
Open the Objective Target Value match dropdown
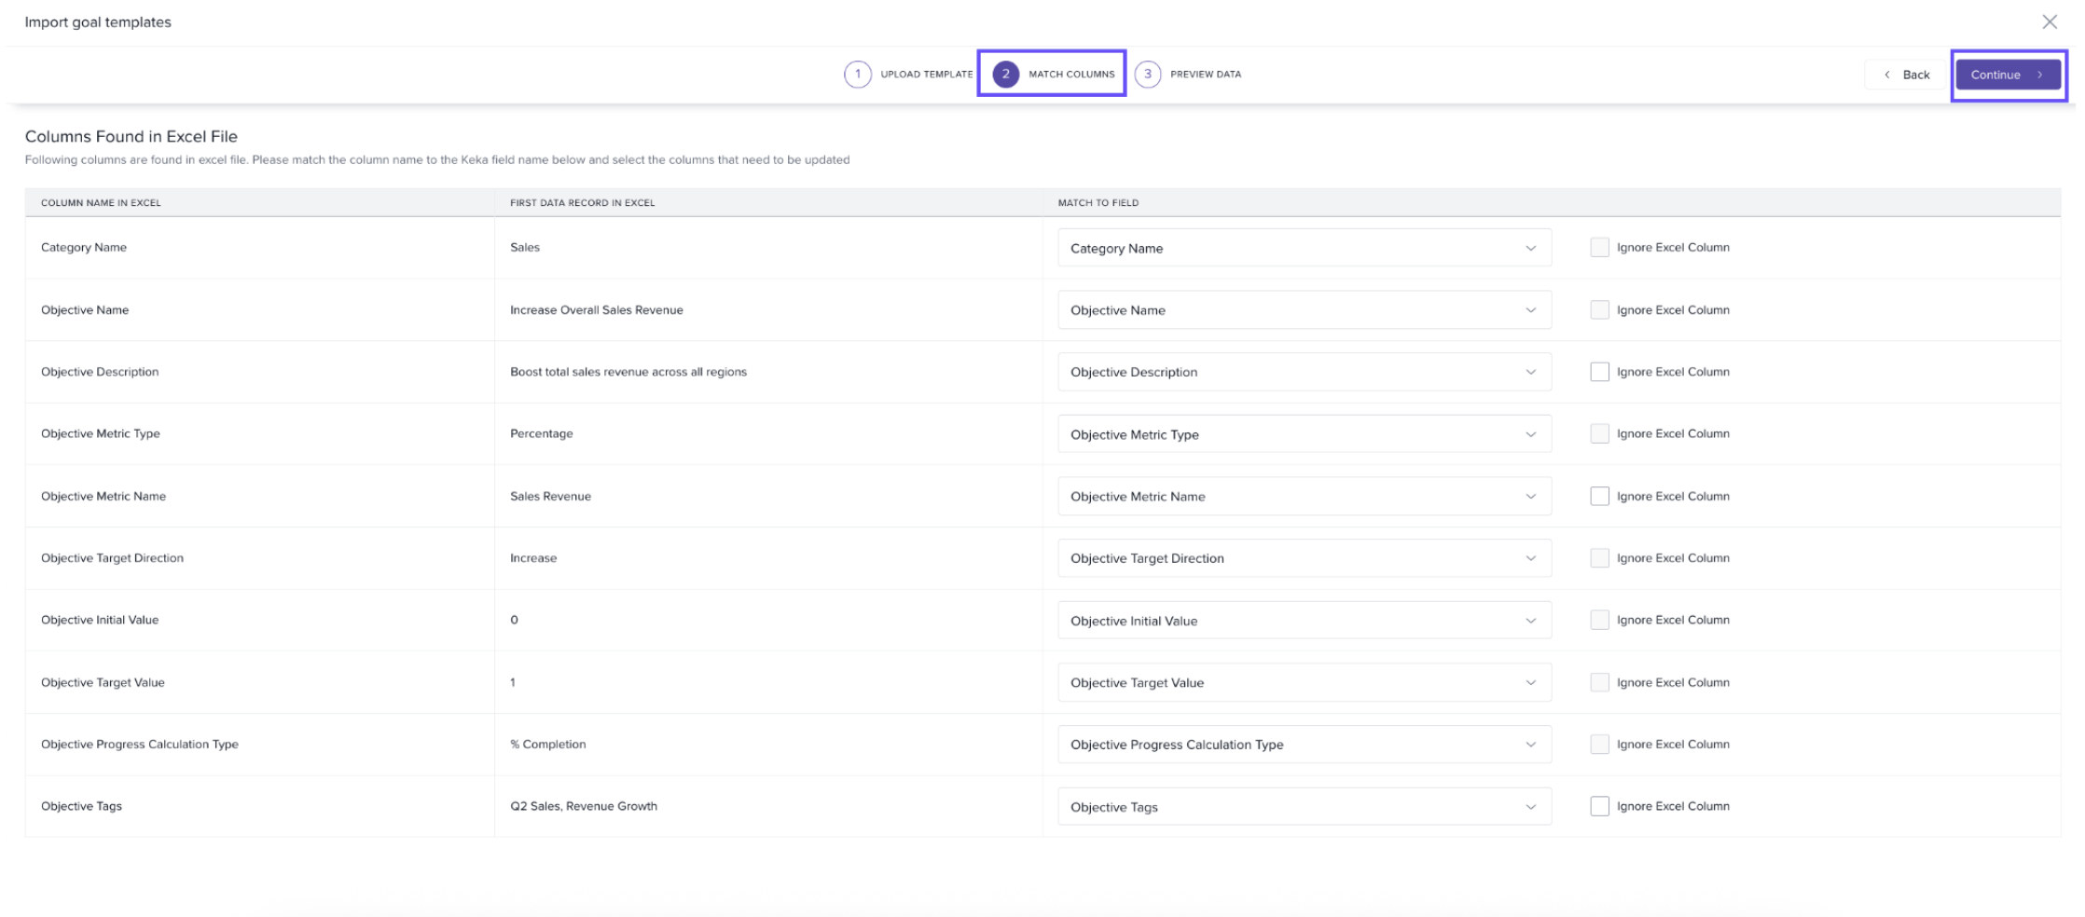click(1304, 683)
